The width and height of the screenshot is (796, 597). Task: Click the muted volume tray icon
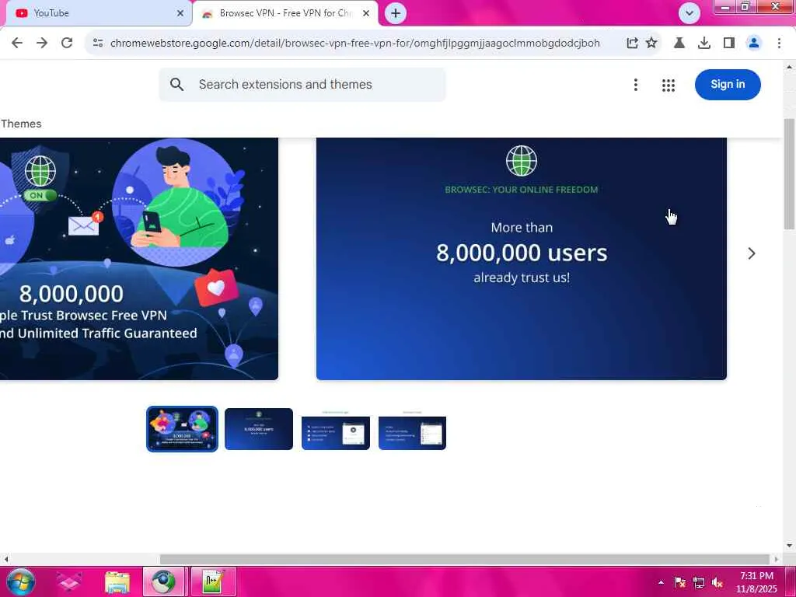click(x=717, y=582)
